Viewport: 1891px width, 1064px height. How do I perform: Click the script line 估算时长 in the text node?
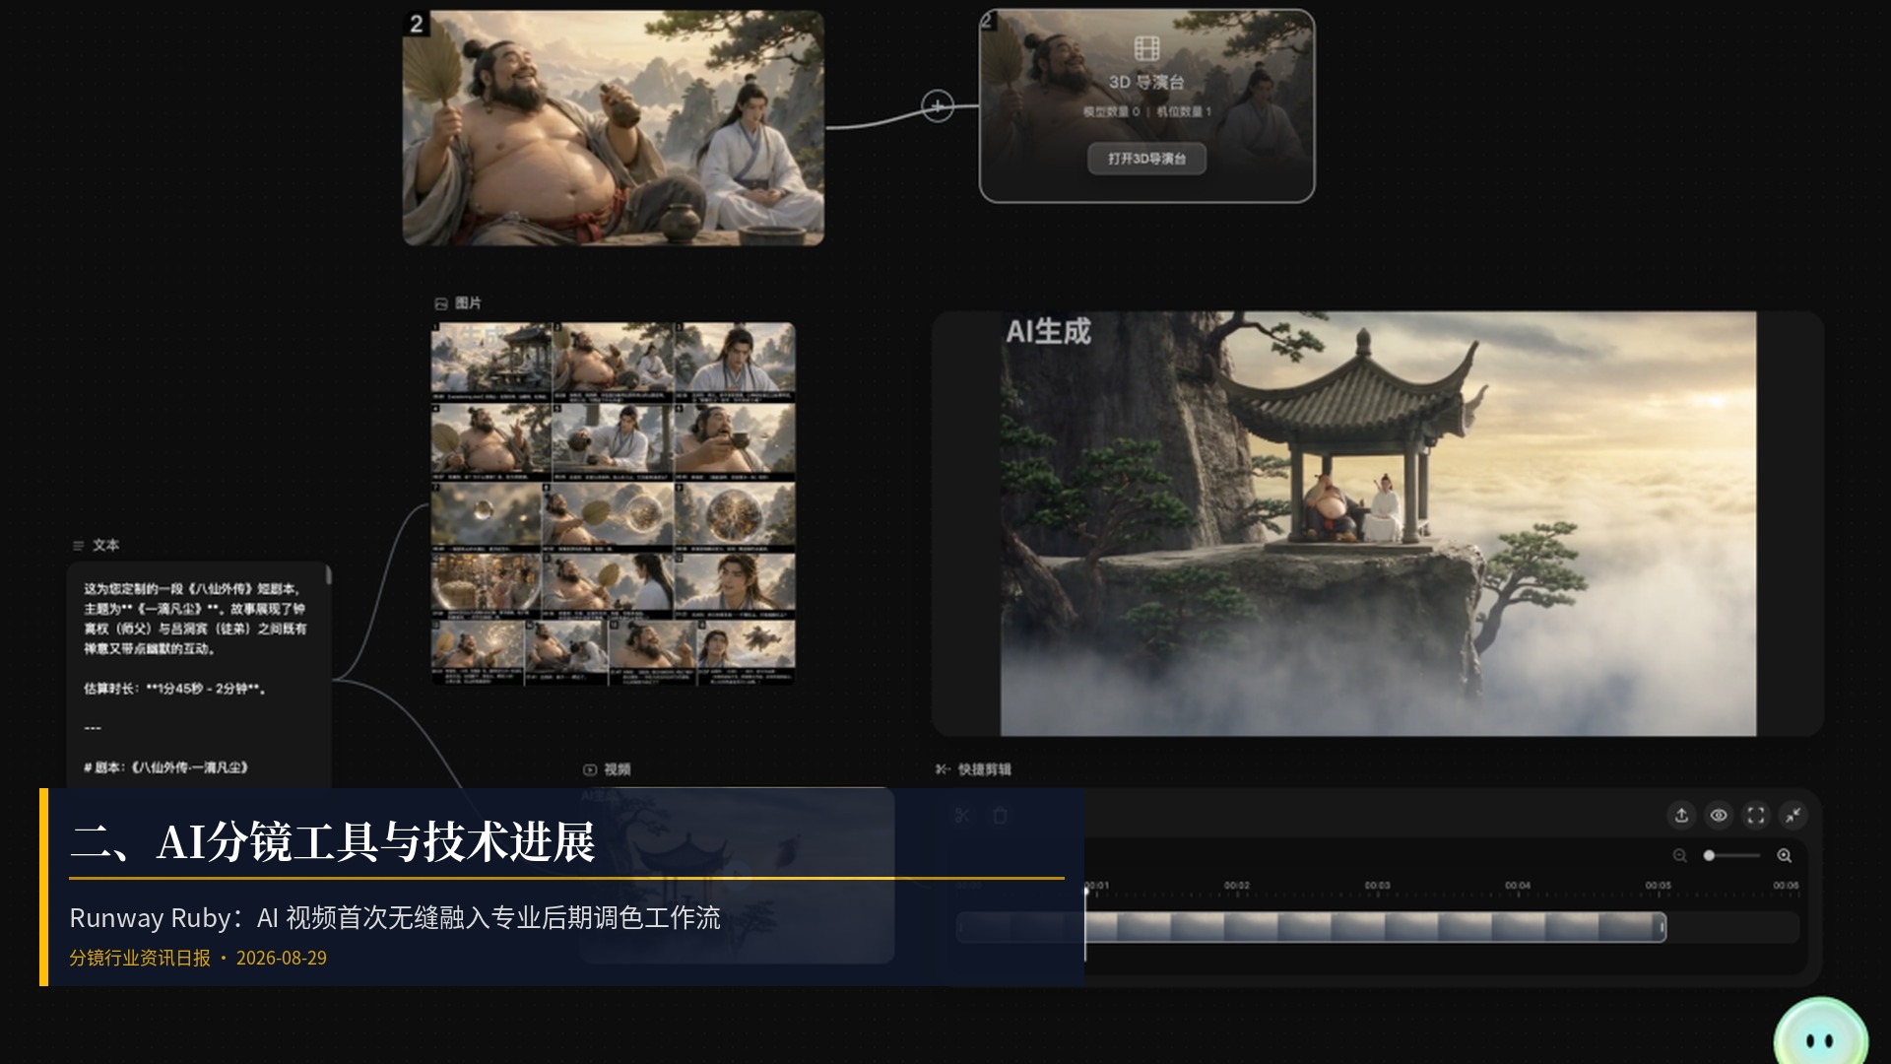pos(174,689)
